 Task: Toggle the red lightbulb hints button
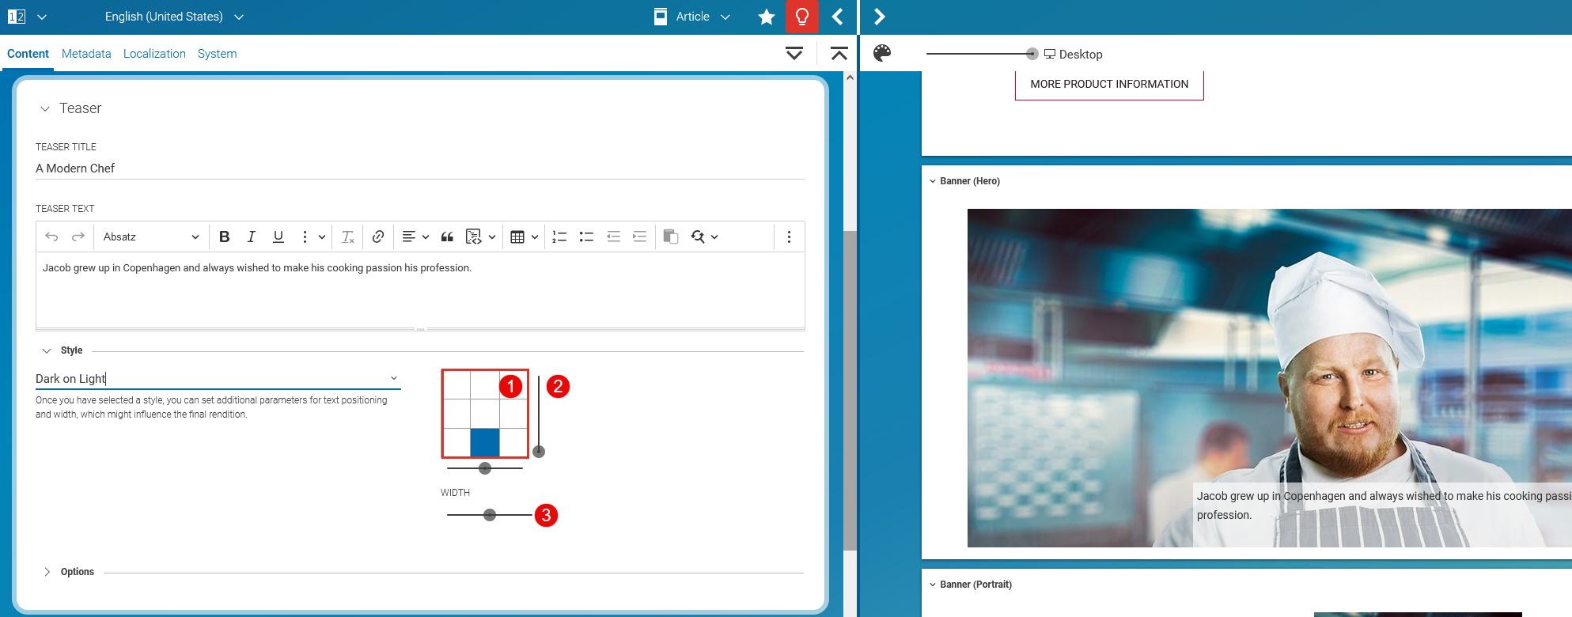[801, 17]
